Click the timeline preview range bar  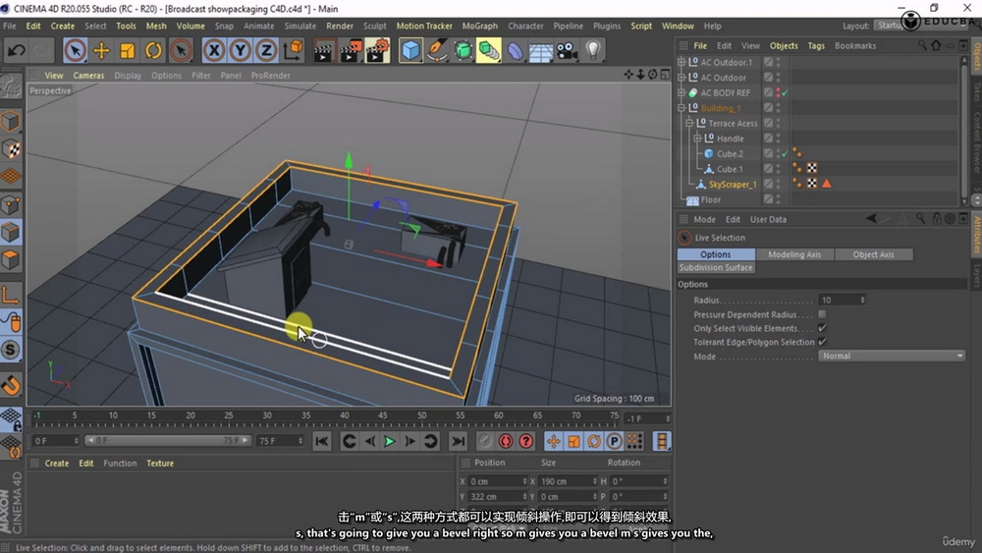pos(168,441)
